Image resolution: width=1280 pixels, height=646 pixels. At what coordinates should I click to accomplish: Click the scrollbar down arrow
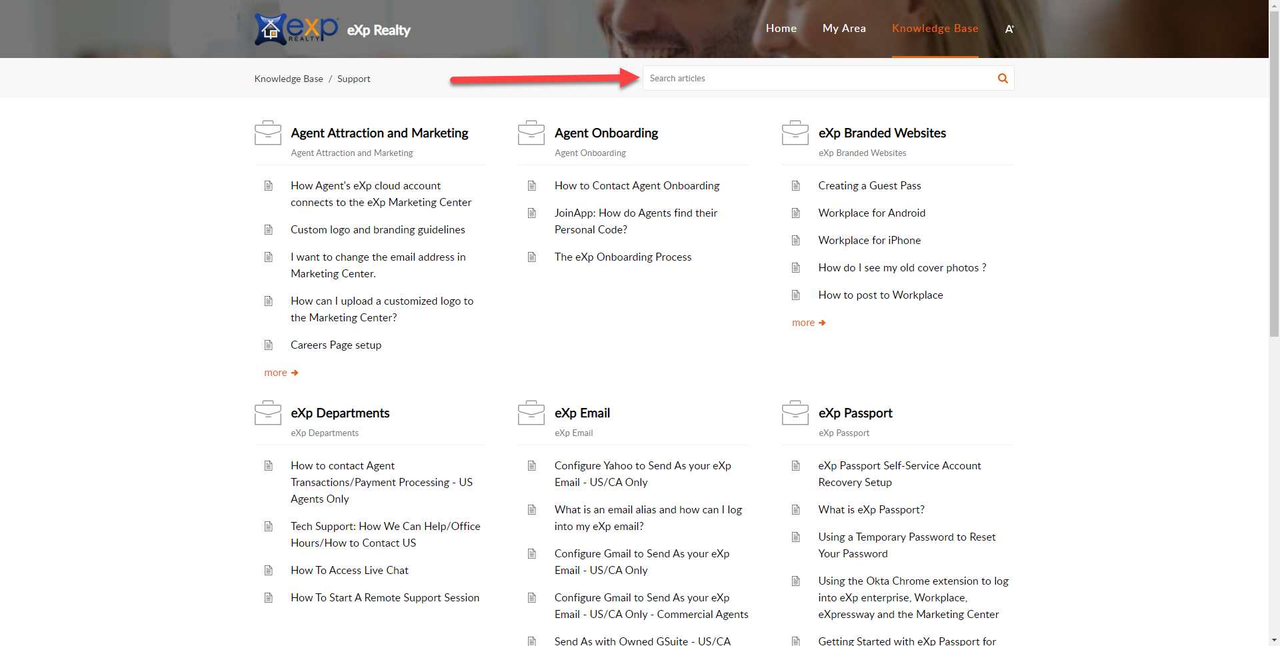click(1274, 641)
